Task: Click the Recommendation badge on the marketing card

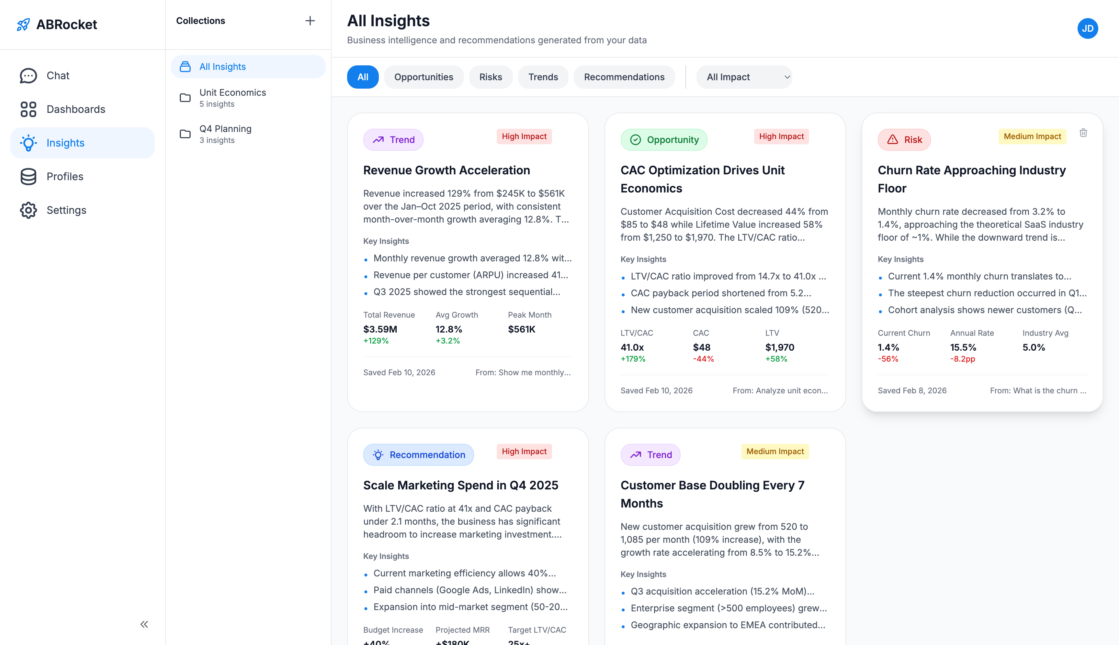Action: [418, 454]
